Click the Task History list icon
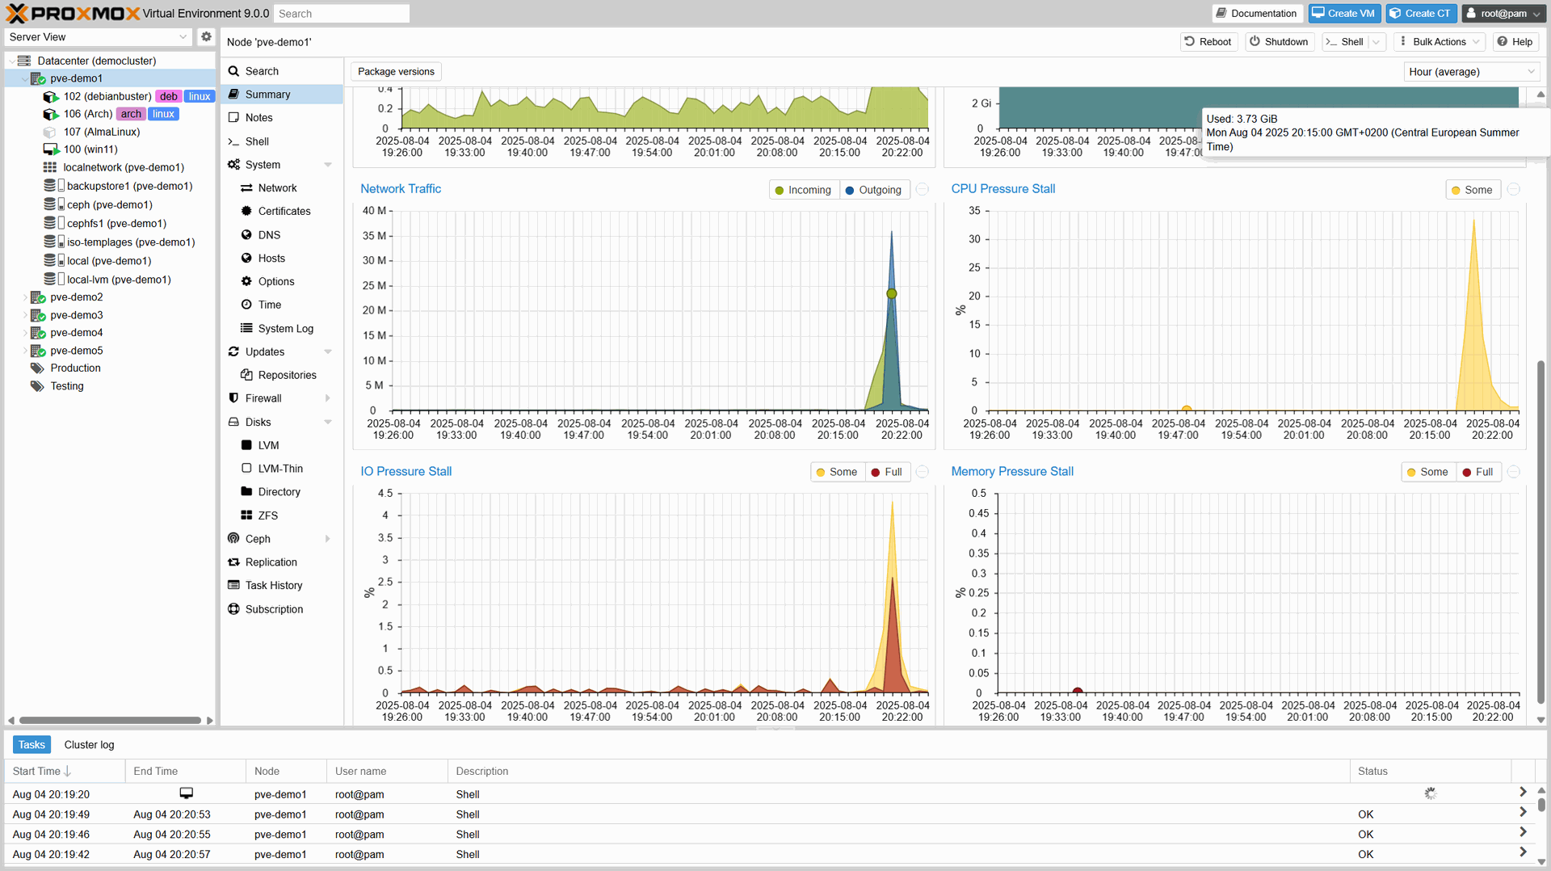This screenshot has height=871, width=1551. (233, 586)
